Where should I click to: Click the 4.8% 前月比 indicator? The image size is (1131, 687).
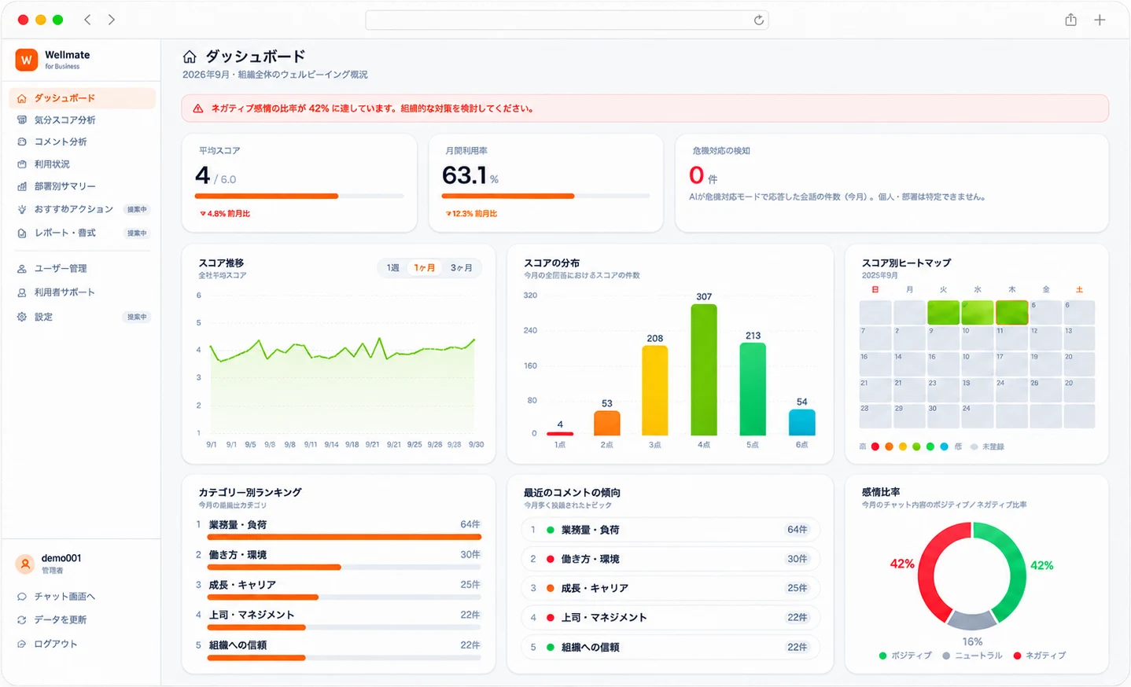pyautogui.click(x=225, y=214)
